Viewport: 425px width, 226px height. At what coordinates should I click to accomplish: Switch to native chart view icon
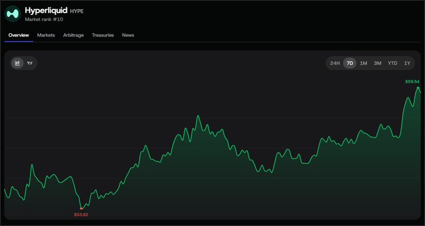(18, 63)
